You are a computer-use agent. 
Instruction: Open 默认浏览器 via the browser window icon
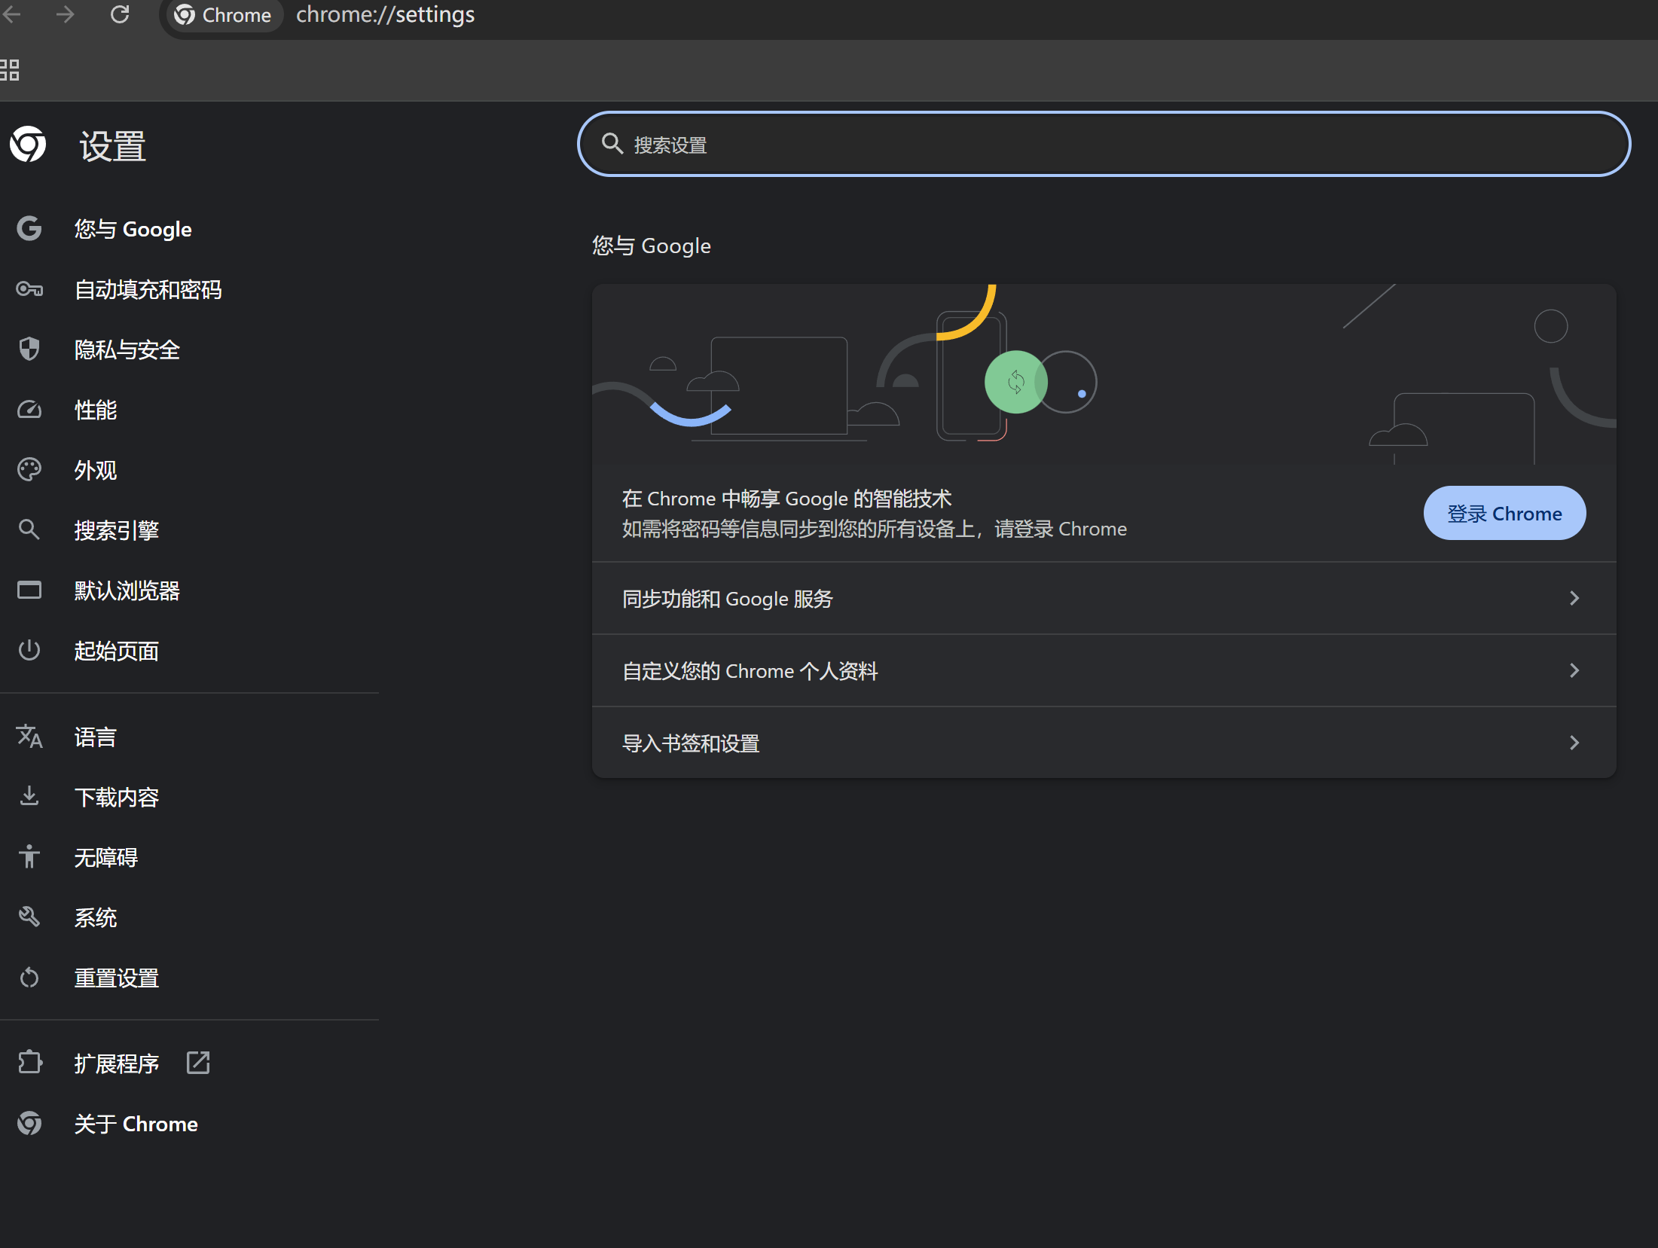[x=29, y=590]
